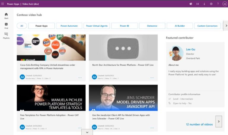The image size is (228, 135).
Task: Open the app launcher waffle menu
Action: coord(3,4)
